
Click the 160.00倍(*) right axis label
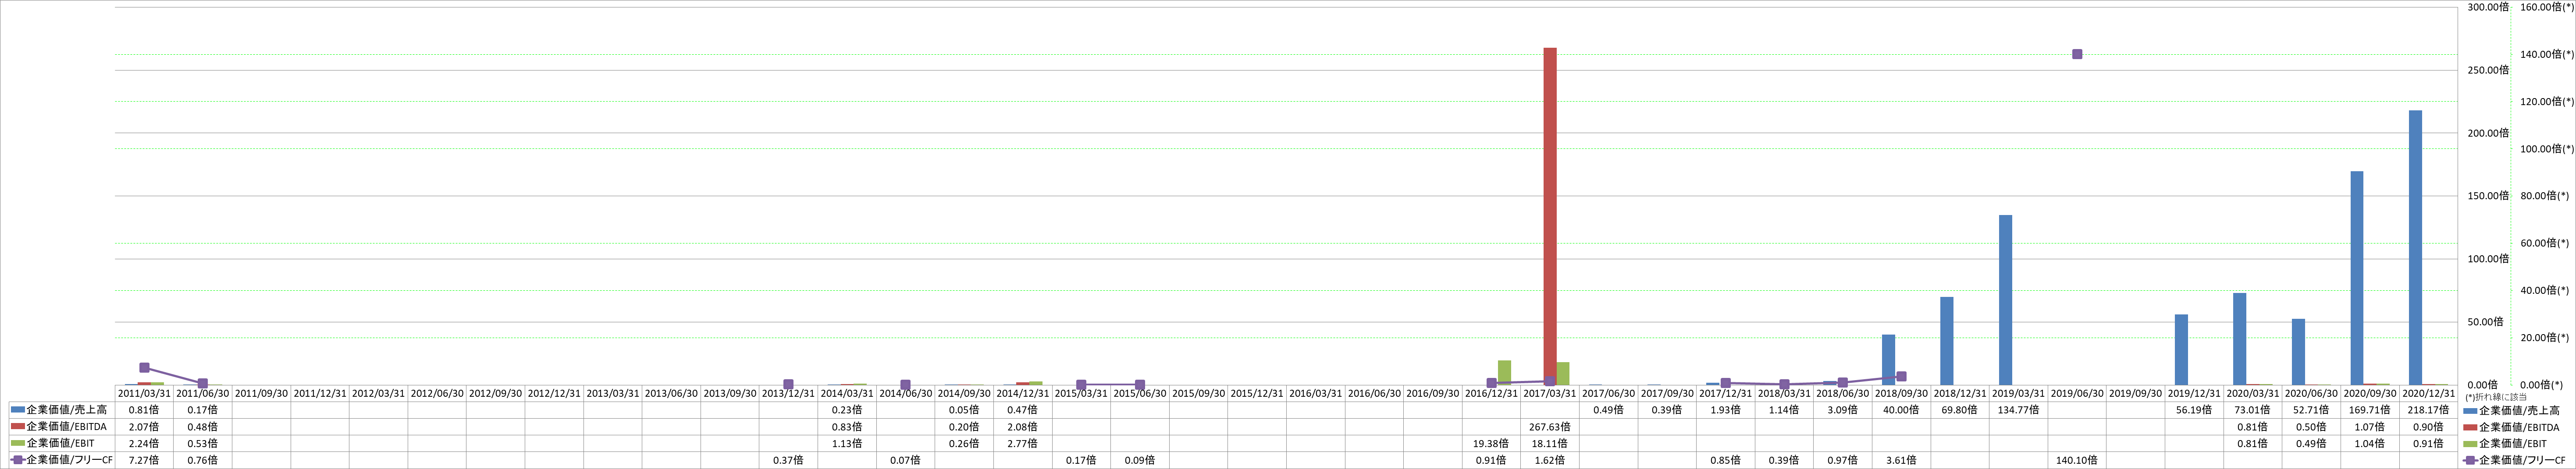tap(2547, 7)
